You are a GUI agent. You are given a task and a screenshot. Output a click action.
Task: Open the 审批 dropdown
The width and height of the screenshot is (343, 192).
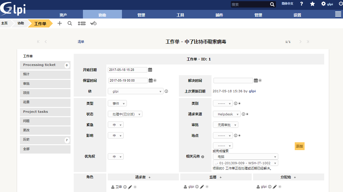point(226,125)
